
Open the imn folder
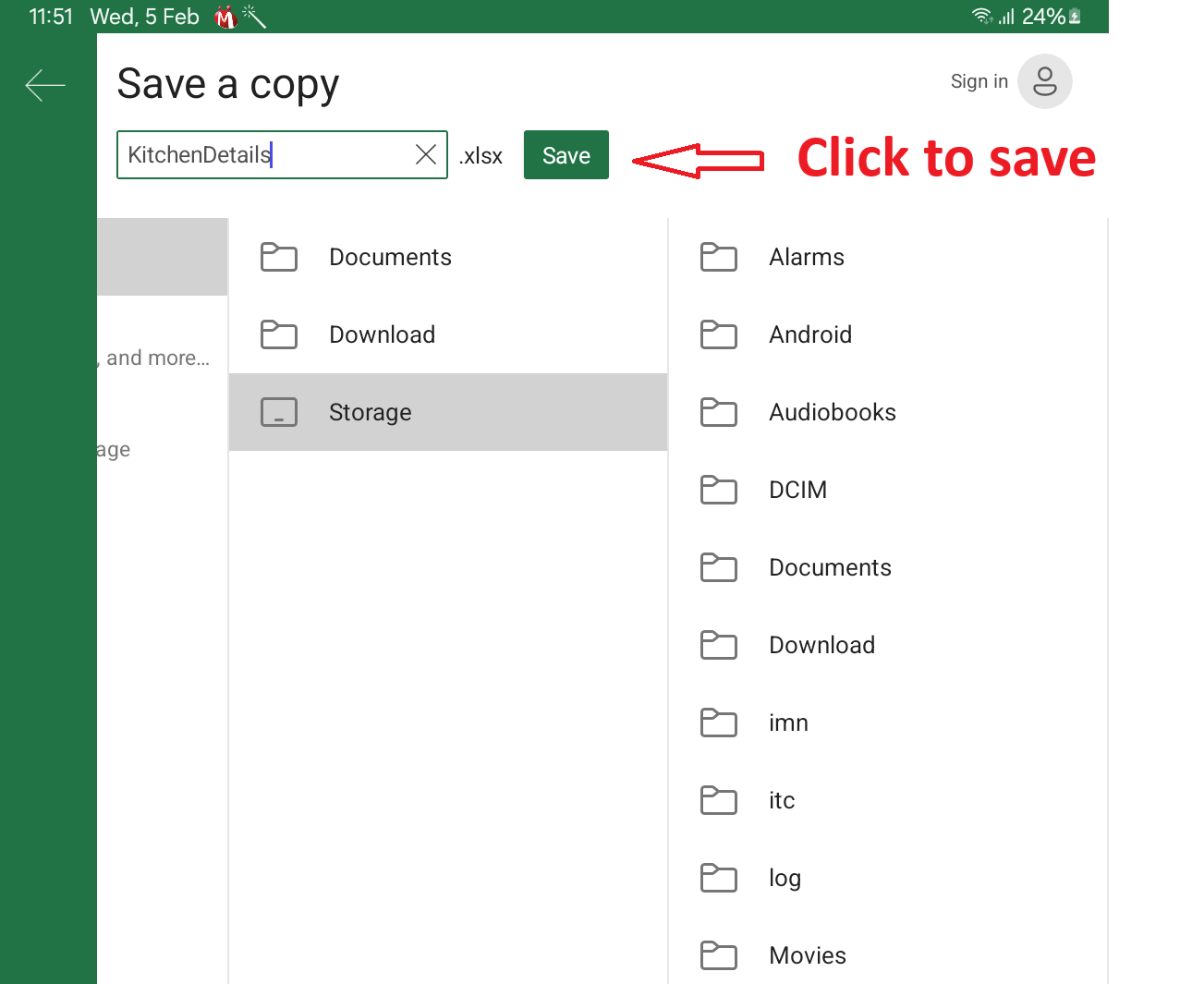(x=887, y=723)
